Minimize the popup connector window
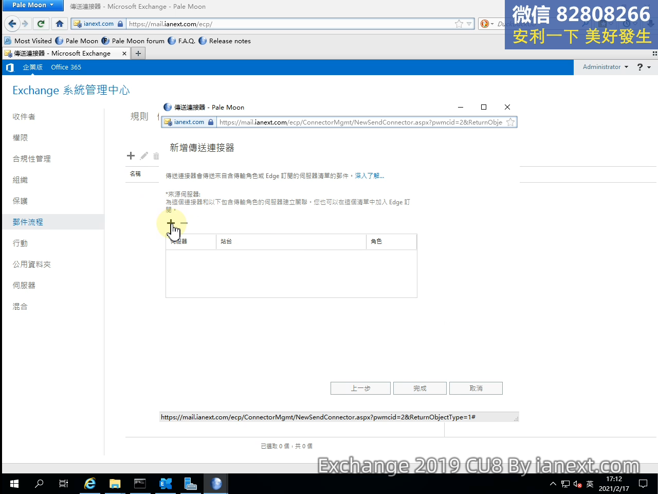This screenshot has width=658, height=494. click(x=461, y=107)
